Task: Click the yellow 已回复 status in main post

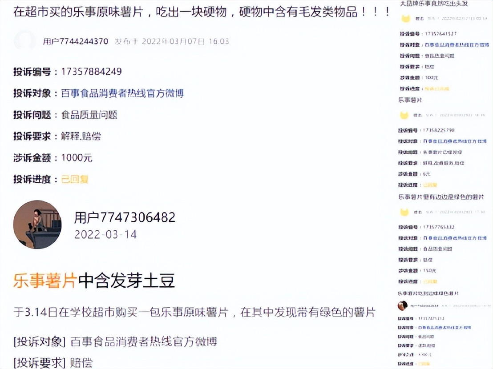Action: pos(75,179)
